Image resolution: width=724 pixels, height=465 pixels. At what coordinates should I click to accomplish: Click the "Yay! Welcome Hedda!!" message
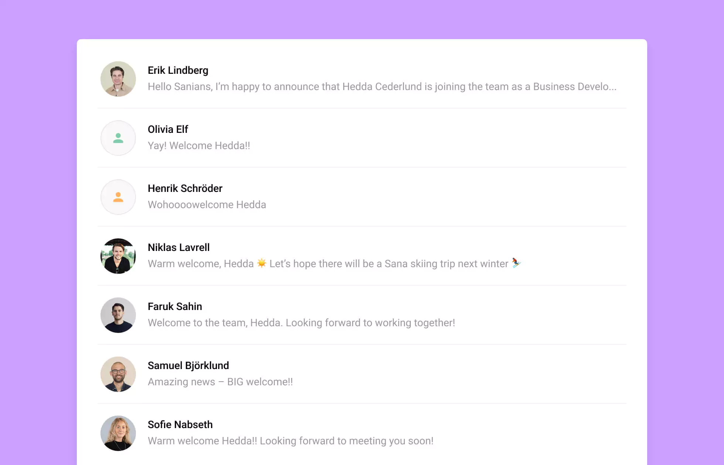[x=199, y=145]
